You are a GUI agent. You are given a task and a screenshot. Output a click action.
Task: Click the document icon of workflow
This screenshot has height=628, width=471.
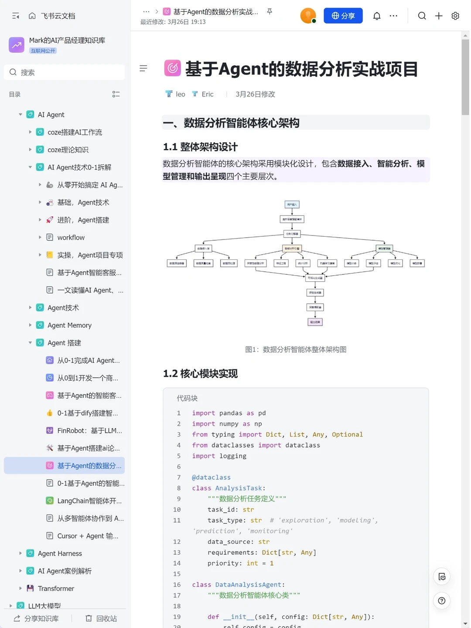[50, 237]
